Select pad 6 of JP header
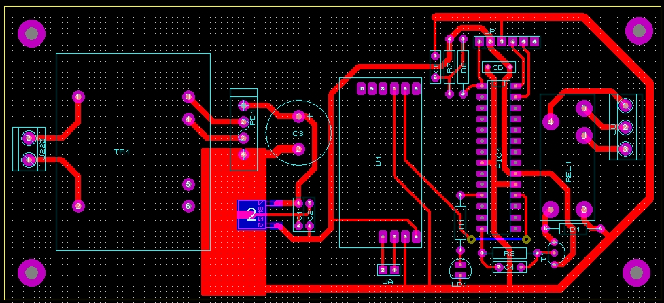This screenshot has width=664, height=303. tap(534, 42)
